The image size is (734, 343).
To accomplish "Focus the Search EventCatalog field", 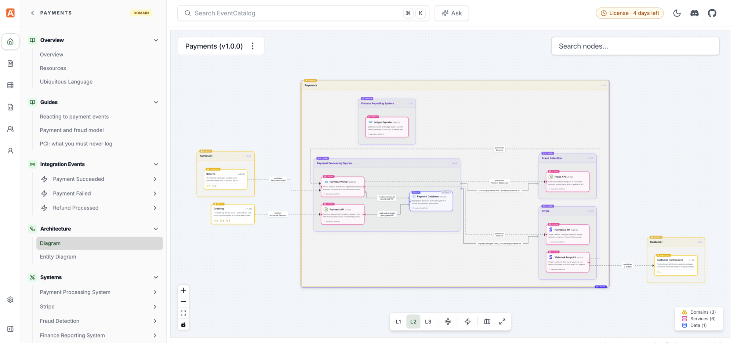I will coord(303,13).
